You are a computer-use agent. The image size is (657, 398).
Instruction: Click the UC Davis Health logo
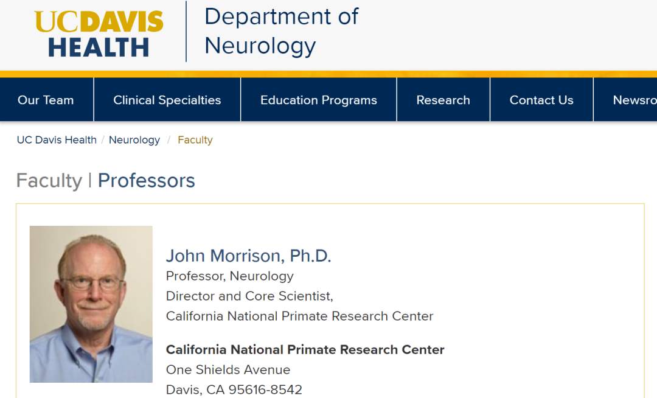pyautogui.click(x=99, y=34)
